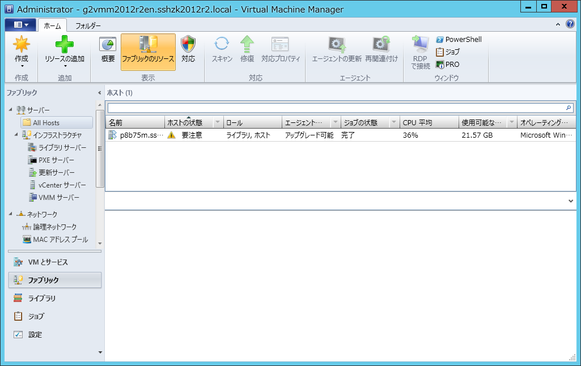Open the ファブリック workspace
The height and width of the screenshot is (366, 581).
tap(55, 280)
